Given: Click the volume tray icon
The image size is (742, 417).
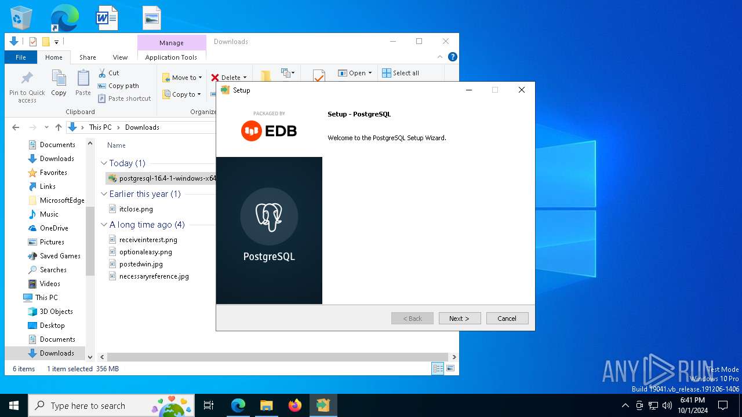Looking at the screenshot, I should tap(667, 405).
